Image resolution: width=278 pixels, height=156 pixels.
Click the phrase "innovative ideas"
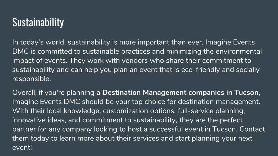tap(39, 120)
